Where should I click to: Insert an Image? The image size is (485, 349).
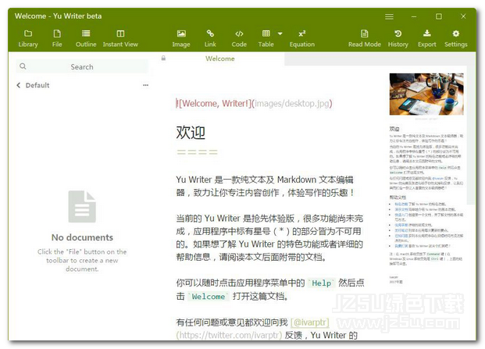tap(181, 38)
